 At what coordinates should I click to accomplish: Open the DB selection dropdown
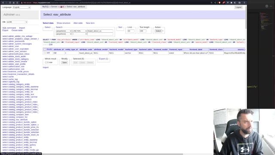[17, 22]
